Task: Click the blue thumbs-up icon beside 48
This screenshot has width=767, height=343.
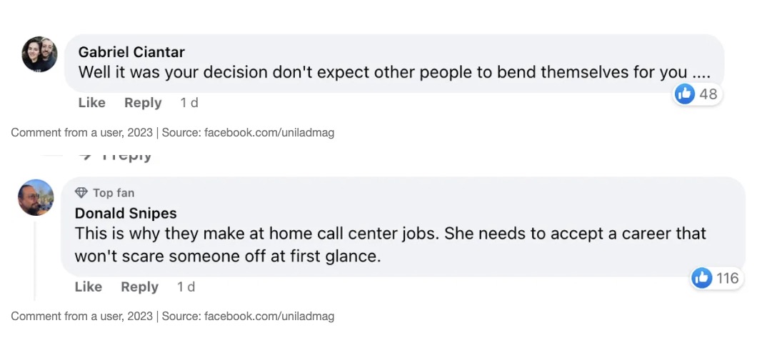Action: 684,94
